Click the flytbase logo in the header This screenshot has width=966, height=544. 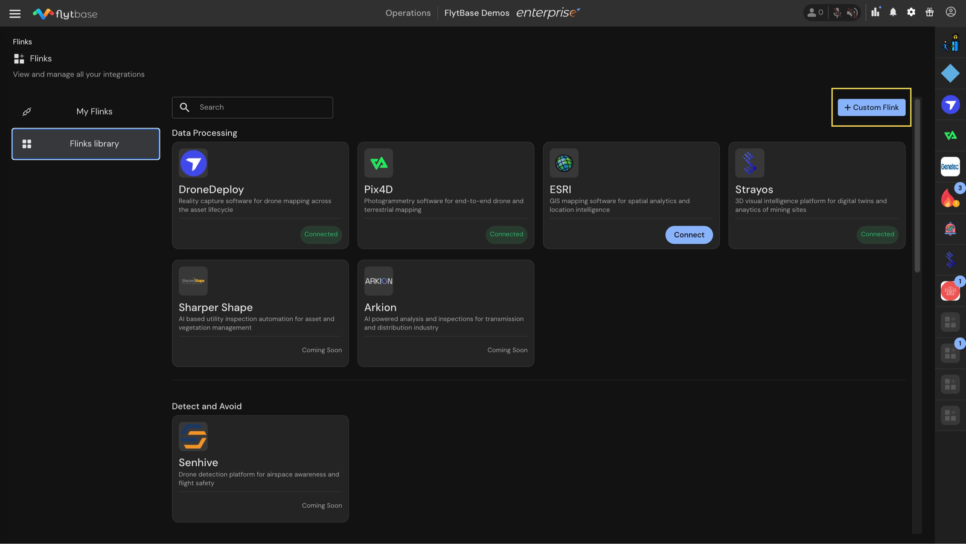coord(65,13)
